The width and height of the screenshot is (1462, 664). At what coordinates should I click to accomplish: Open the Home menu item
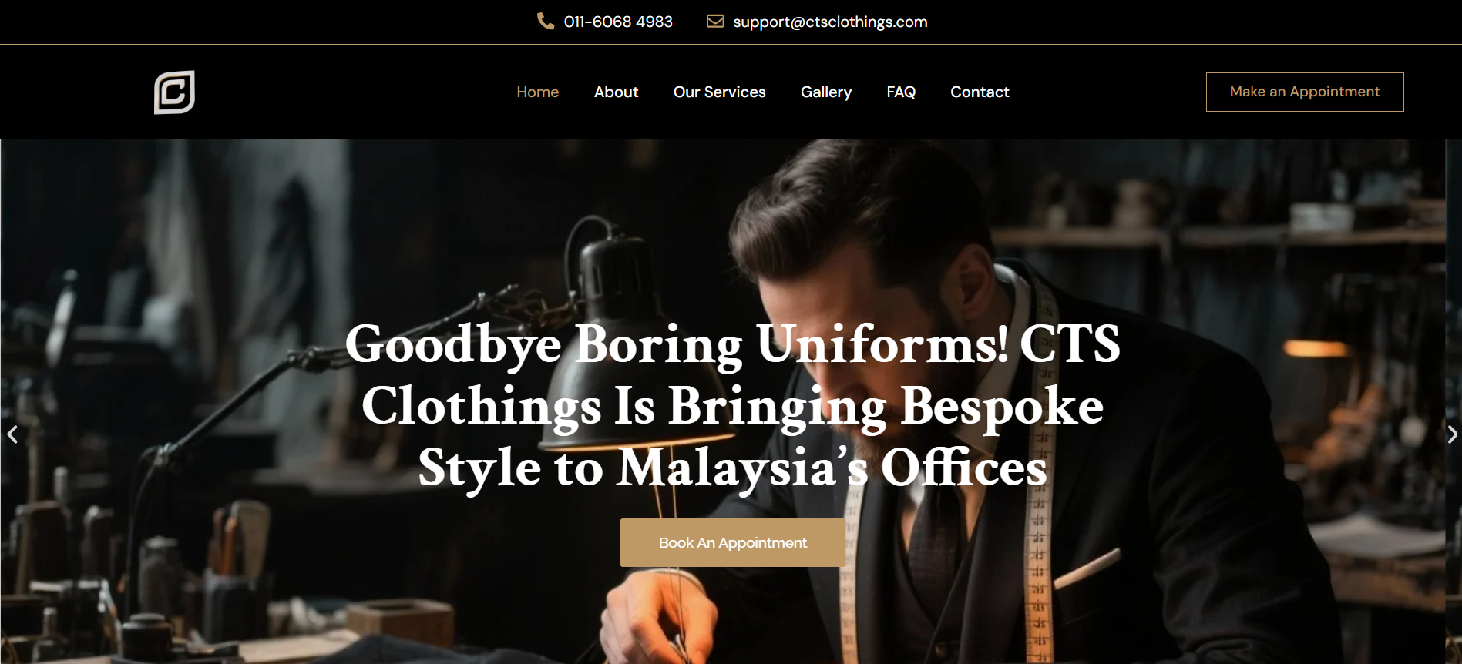tap(538, 92)
